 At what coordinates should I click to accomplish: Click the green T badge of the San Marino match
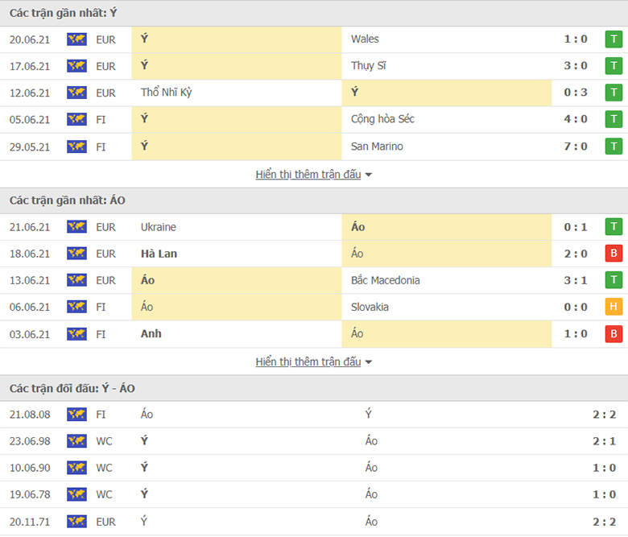point(614,147)
